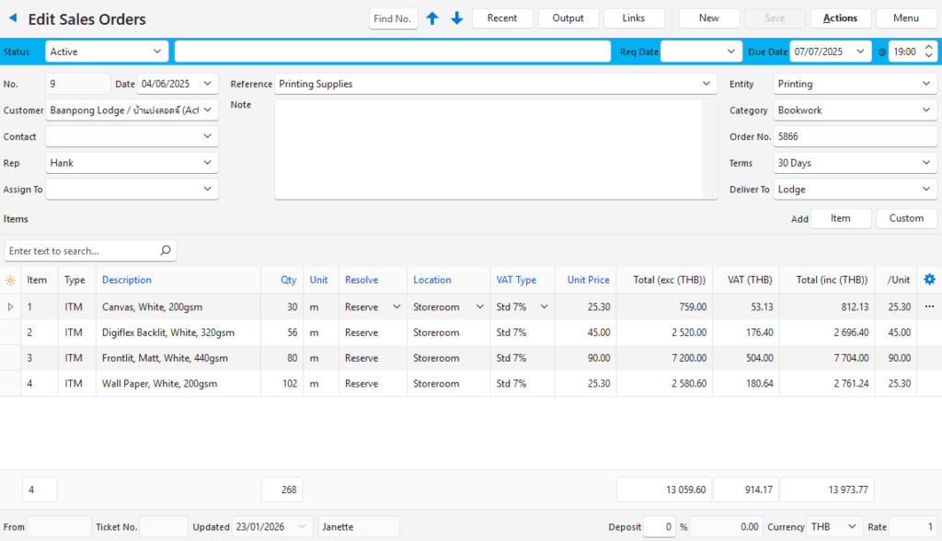Click the New button

click(708, 18)
